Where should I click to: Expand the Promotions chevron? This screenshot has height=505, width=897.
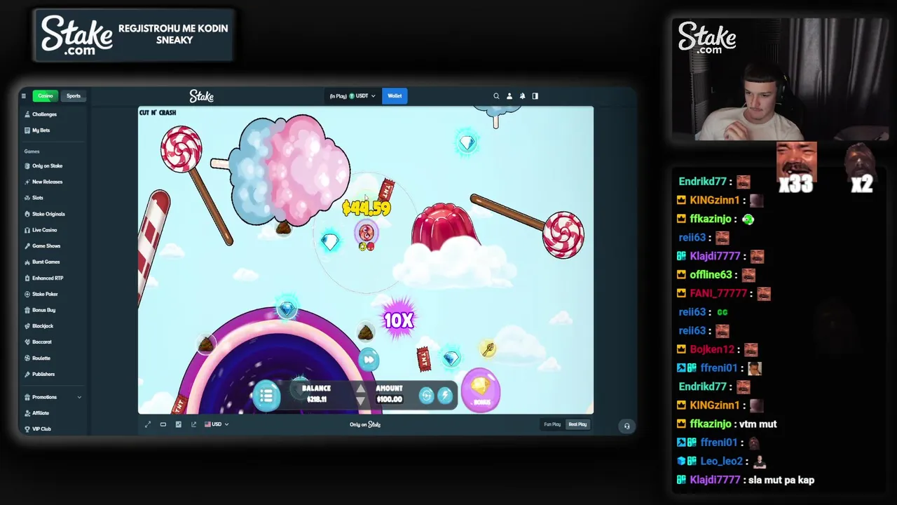point(79,398)
